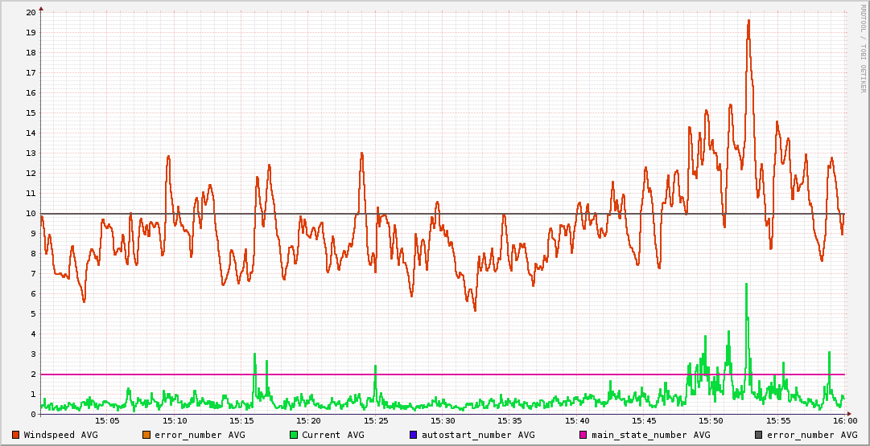Viewport: 870px width, 446px height.
Task: Click the red Windspeed AVG legend swatch
Action: coord(16,435)
